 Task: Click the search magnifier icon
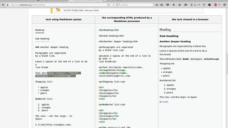click(120, 5)
